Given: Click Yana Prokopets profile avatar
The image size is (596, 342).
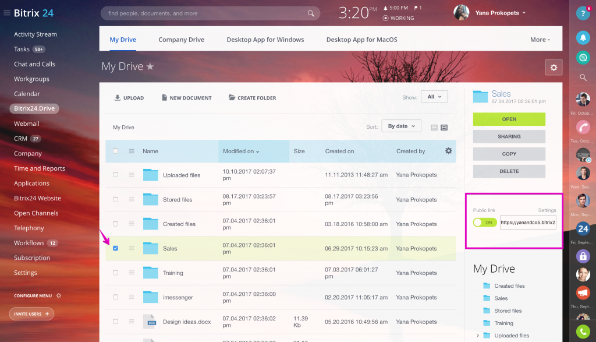Looking at the screenshot, I should 461,13.
